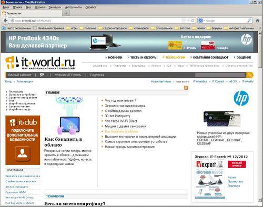This screenshot has height=207, width=263.
Task: Open article 'Что год нам готовит?'
Action: pyautogui.click(x=120, y=100)
